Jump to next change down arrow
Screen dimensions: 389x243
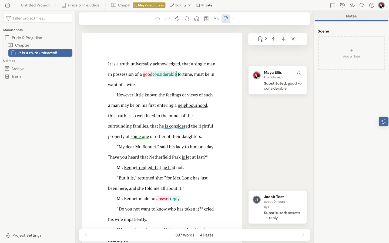pyautogui.click(x=283, y=39)
